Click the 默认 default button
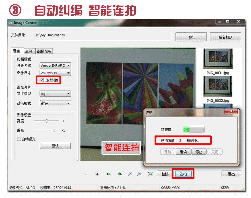The width and height of the screenshot is (251, 198). (55, 146)
